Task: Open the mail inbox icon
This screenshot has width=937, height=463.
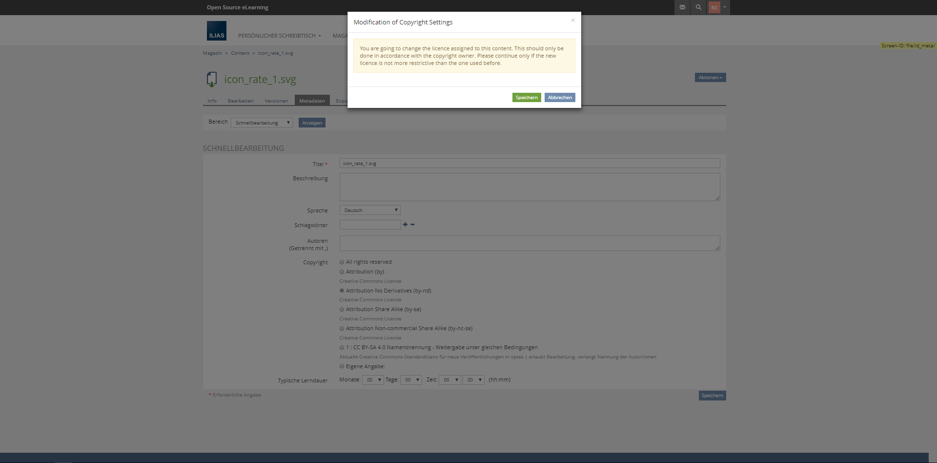Action: pyautogui.click(x=682, y=7)
